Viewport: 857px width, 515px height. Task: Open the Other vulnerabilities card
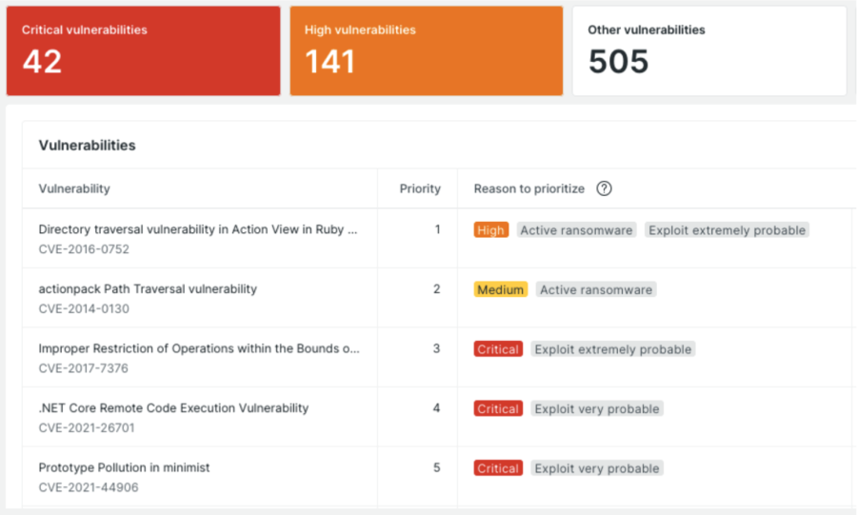709,51
